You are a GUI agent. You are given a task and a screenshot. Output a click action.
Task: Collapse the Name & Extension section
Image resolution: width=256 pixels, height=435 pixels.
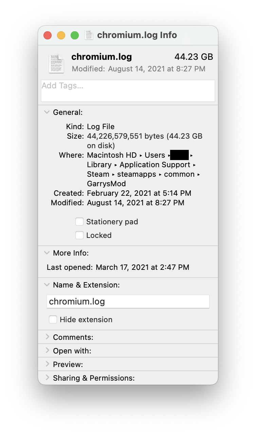coord(47,285)
